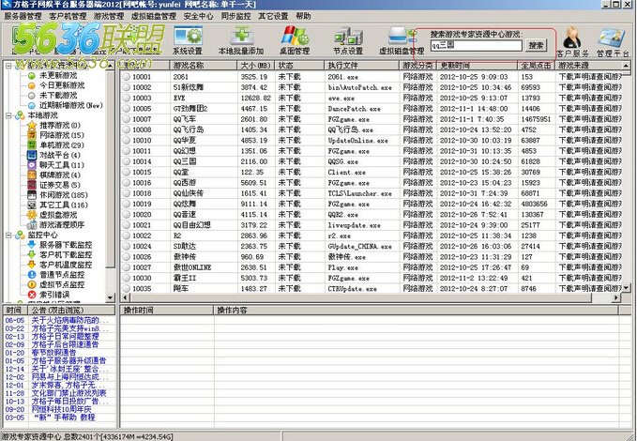
Task: Click 本地批量添加 toolbar icon
Action: 241,41
